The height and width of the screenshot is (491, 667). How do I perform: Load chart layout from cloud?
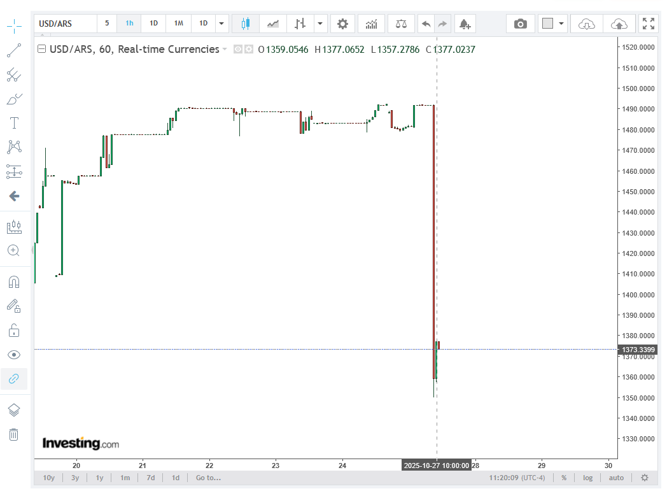point(587,24)
